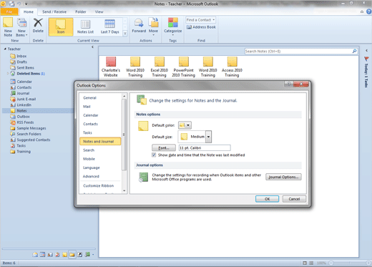Switch to the Folder tab
Image resolution: width=372 pixels, height=267 pixels.
(81, 11)
